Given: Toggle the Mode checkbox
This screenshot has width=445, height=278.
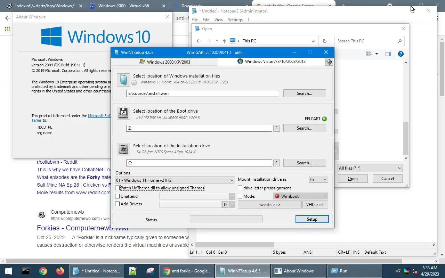Looking at the screenshot, I should 240,196.
